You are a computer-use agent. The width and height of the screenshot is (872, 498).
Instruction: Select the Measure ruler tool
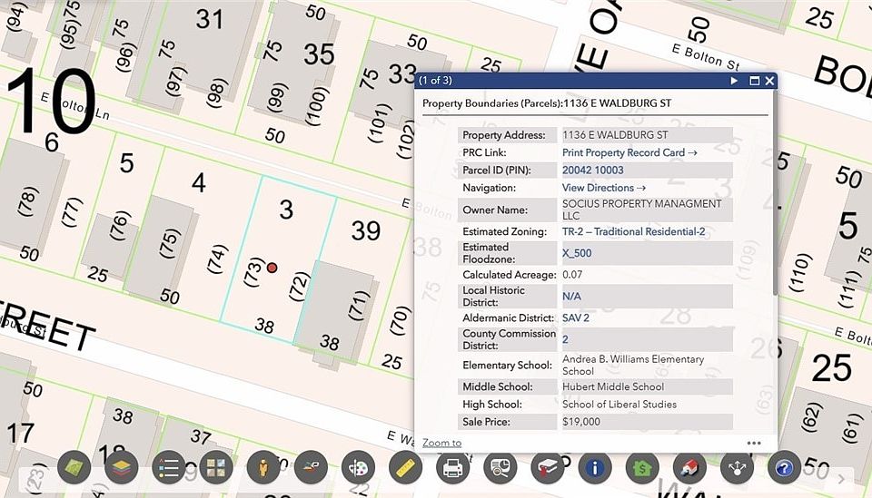[x=405, y=467]
